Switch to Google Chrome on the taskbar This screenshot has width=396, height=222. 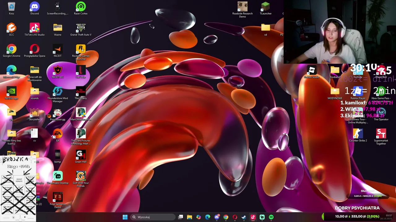coord(226,217)
